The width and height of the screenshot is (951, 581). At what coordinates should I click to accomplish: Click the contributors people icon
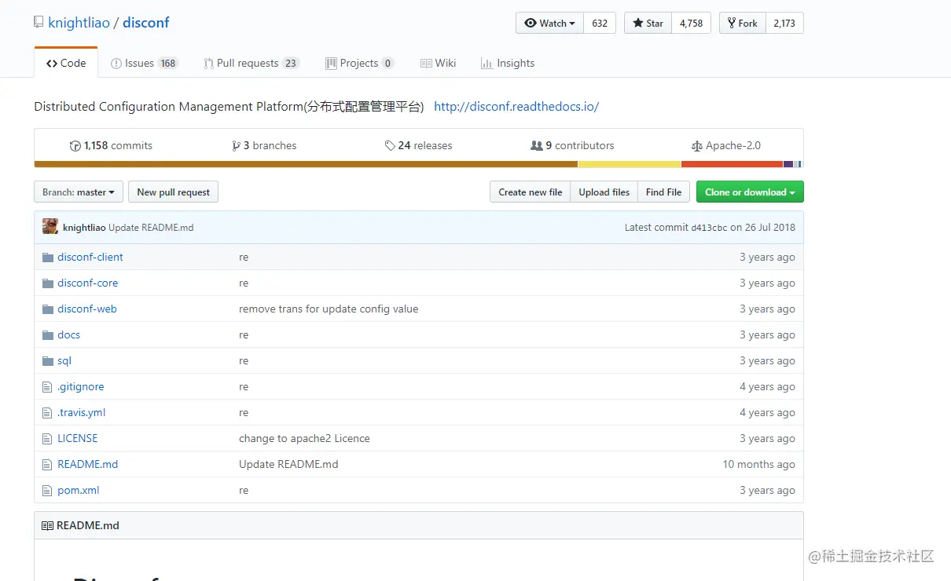click(x=537, y=145)
